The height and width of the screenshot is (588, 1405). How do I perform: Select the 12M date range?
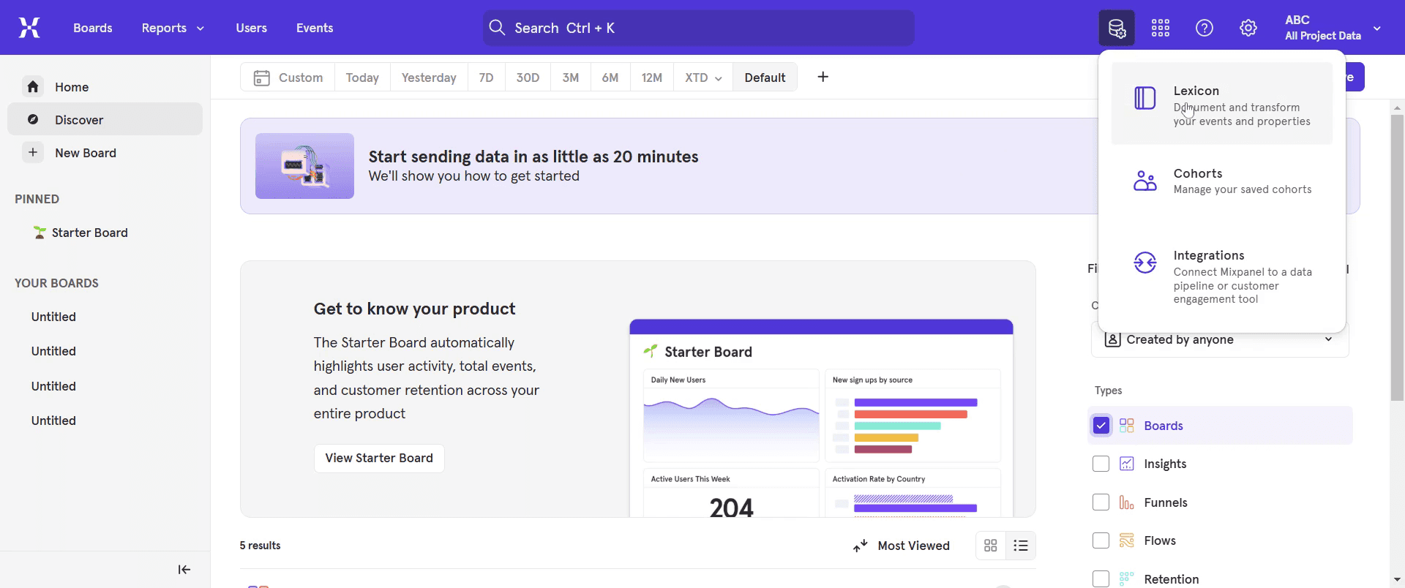point(652,78)
